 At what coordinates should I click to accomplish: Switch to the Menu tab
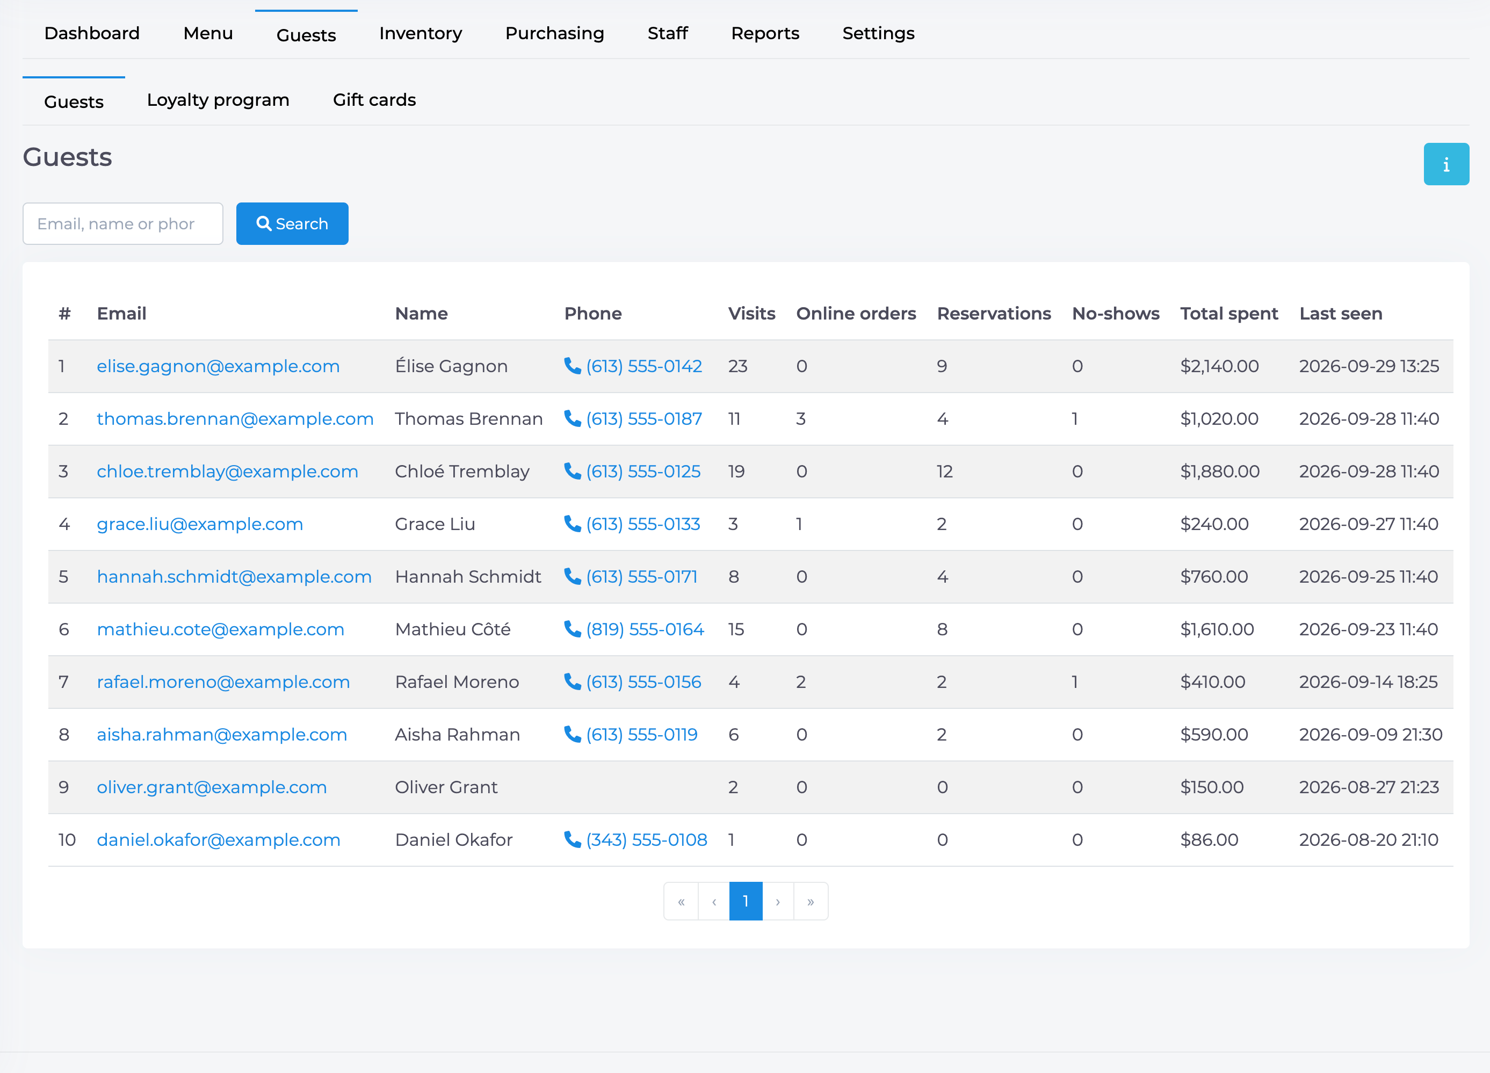tap(208, 33)
